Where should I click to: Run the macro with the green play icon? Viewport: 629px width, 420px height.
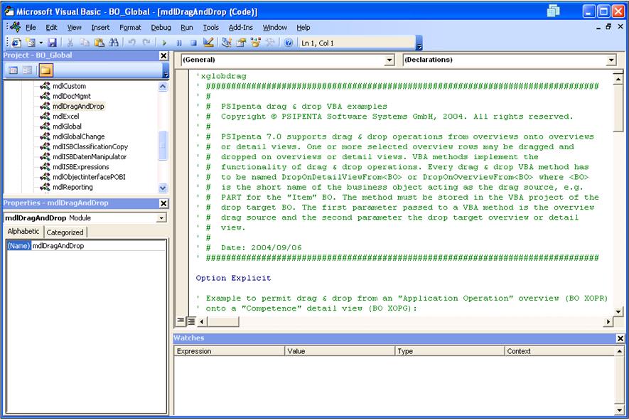click(x=164, y=43)
